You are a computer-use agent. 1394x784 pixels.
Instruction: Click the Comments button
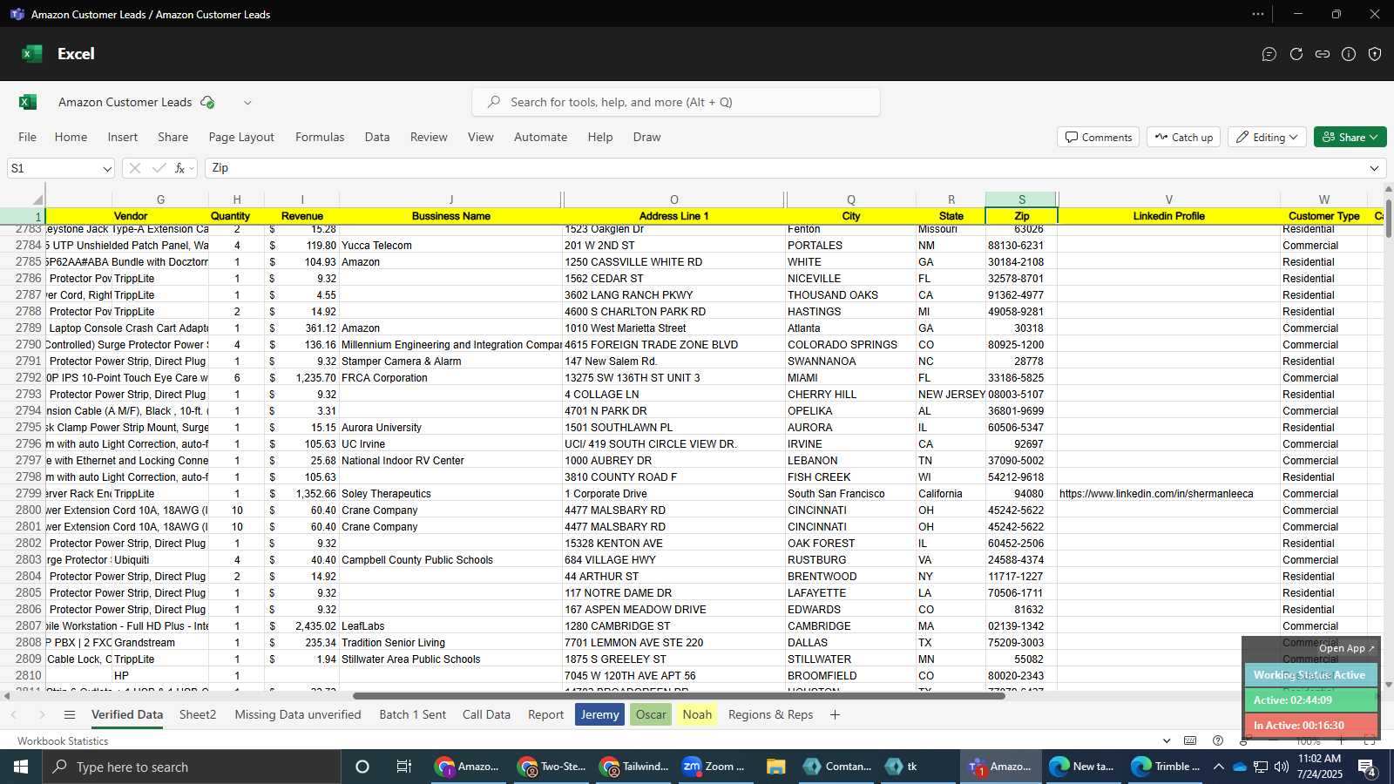point(1098,137)
